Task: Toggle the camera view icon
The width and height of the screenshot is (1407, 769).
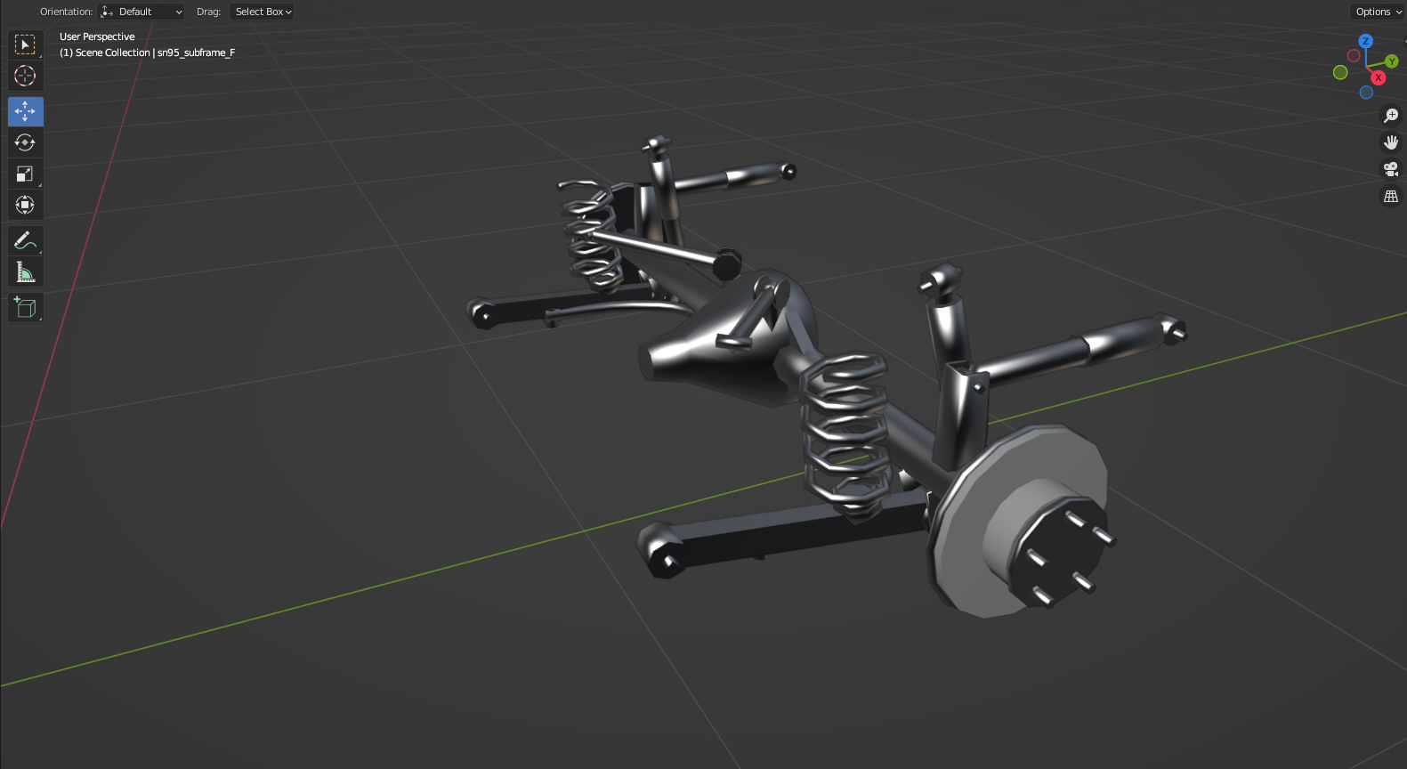Action: click(x=1391, y=169)
